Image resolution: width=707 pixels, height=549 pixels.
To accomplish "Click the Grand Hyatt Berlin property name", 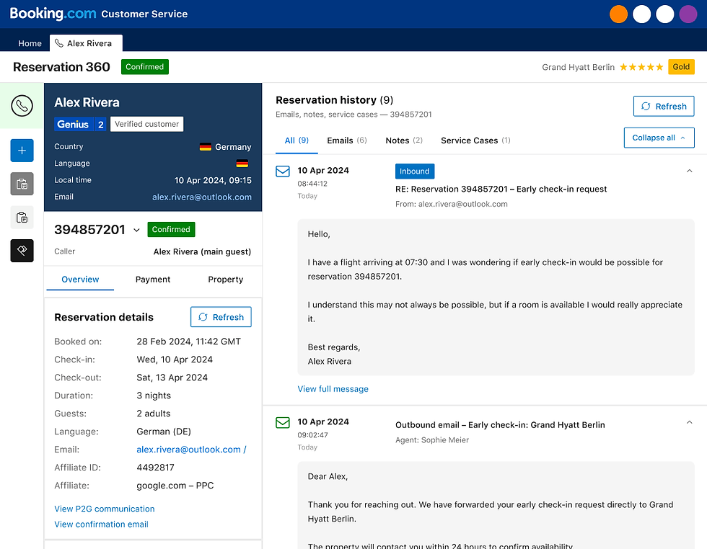I will pos(578,67).
